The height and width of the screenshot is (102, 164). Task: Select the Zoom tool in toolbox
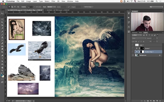coord(2,70)
